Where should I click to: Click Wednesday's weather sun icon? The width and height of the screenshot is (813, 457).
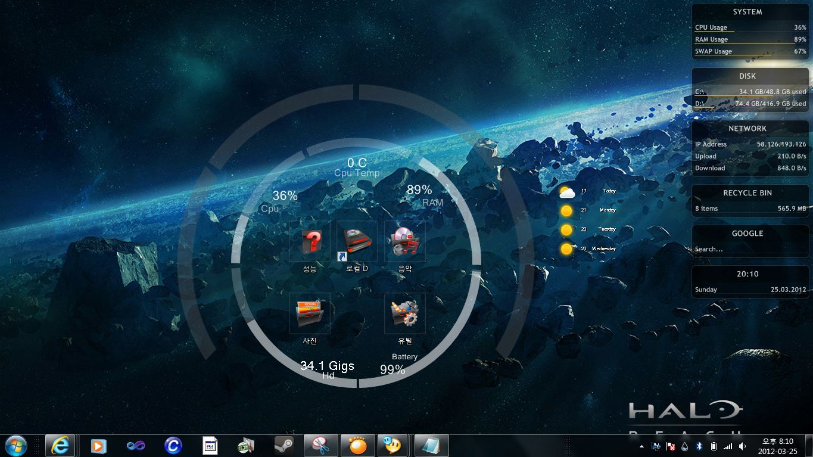pos(566,249)
